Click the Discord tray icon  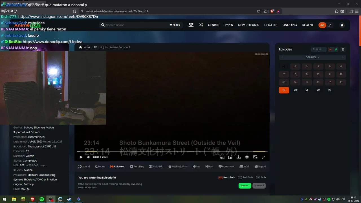click(311, 199)
